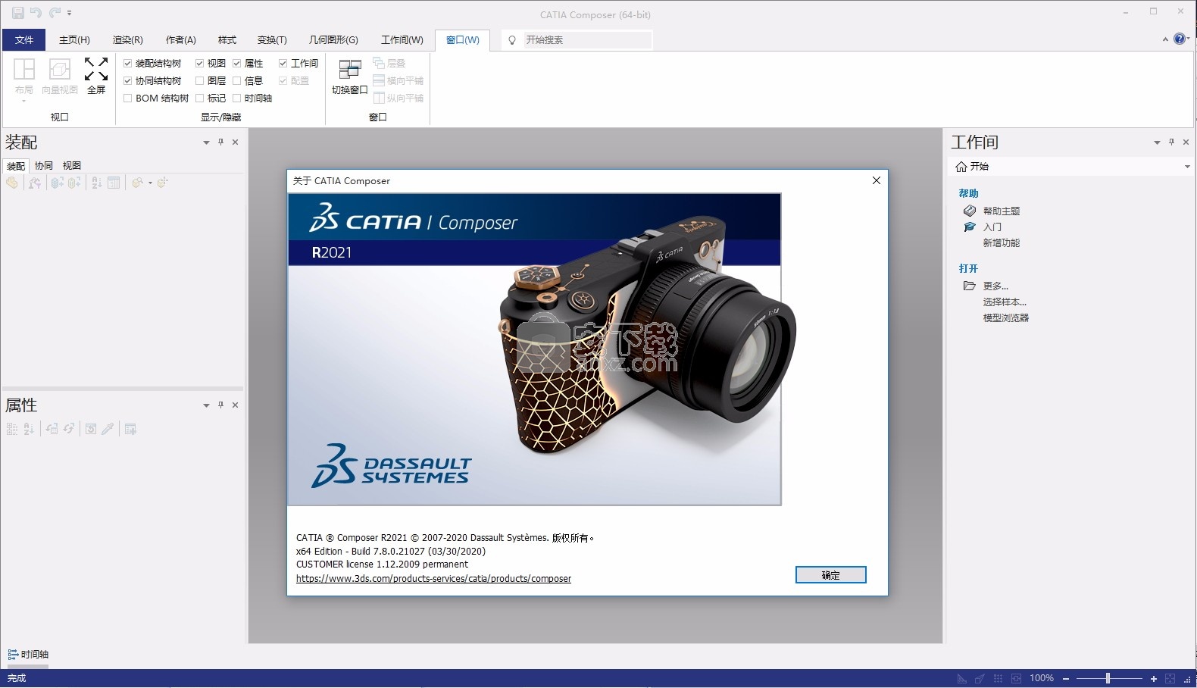
Task: Click the 切换窗口 switch window icon
Action: click(x=349, y=70)
